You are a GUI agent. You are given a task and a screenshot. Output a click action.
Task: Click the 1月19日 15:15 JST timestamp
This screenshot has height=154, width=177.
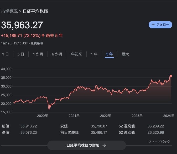pyautogui.click(x=14, y=43)
